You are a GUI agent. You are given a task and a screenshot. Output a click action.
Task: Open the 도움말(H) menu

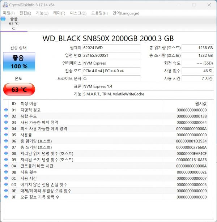(99, 13)
